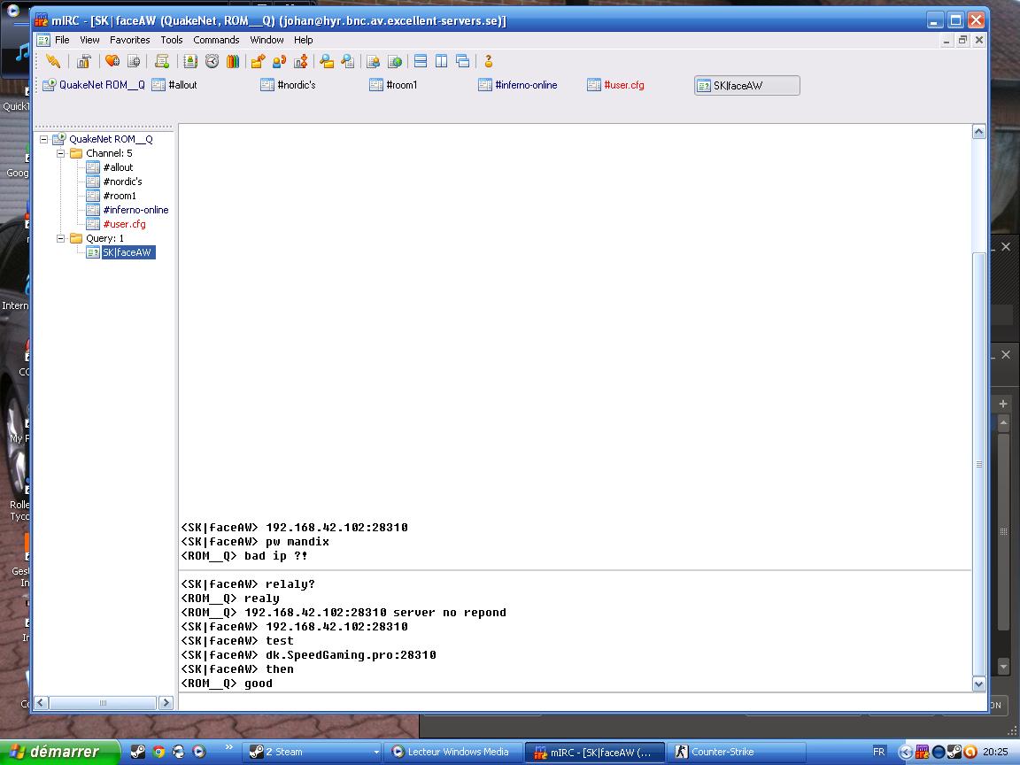
Task: Click the Cascade windows toolbar icon
Action: [x=462, y=61]
